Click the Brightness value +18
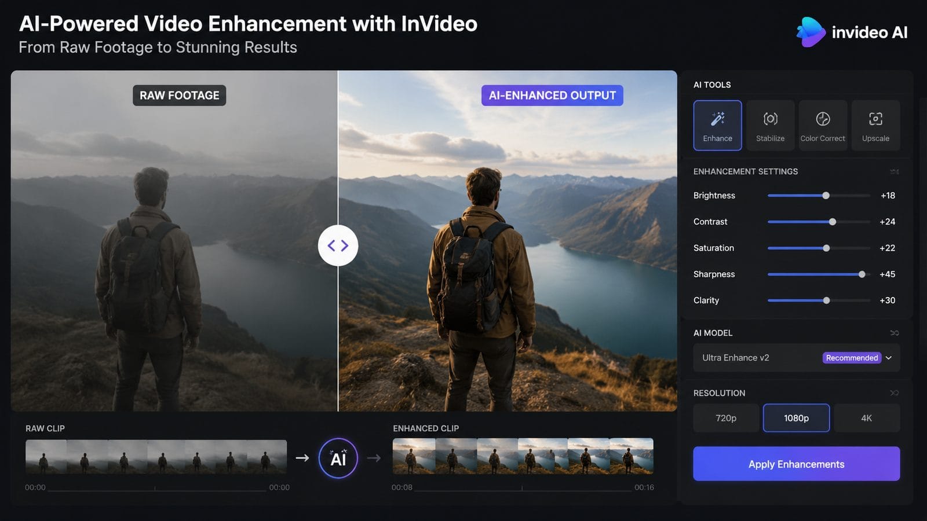 click(888, 196)
